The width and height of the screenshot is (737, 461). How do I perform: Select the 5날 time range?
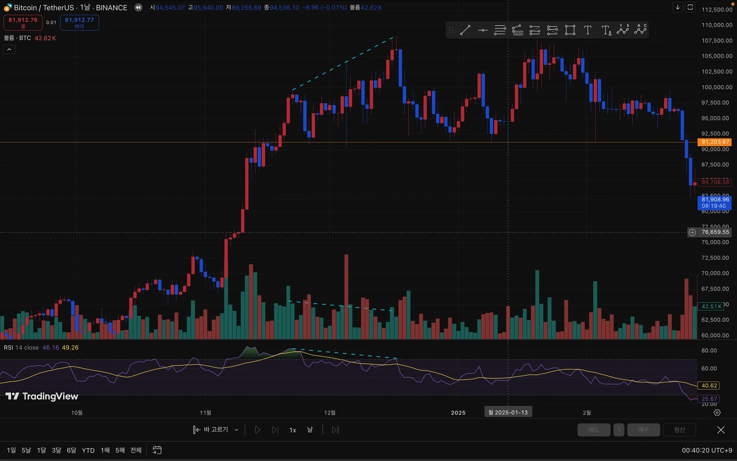(x=26, y=450)
